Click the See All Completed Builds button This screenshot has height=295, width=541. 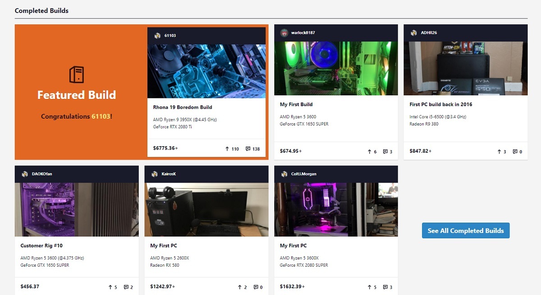[x=466, y=230]
